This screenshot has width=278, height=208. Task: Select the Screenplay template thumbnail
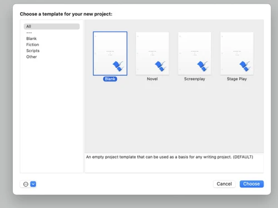pyautogui.click(x=195, y=53)
